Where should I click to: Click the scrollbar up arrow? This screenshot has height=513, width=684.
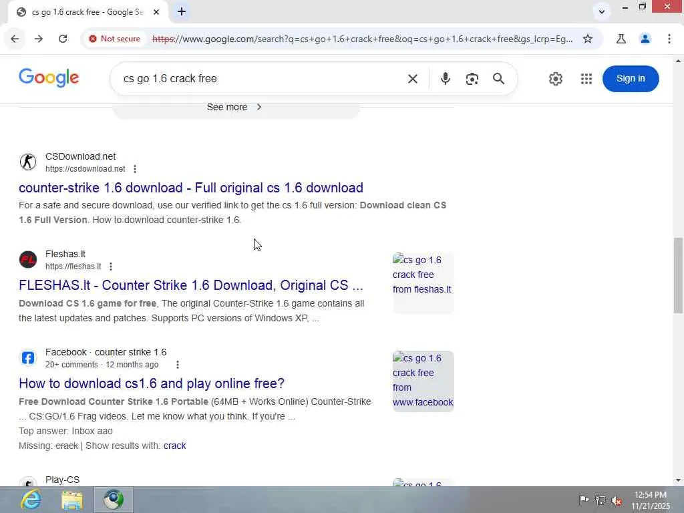pyautogui.click(x=678, y=61)
